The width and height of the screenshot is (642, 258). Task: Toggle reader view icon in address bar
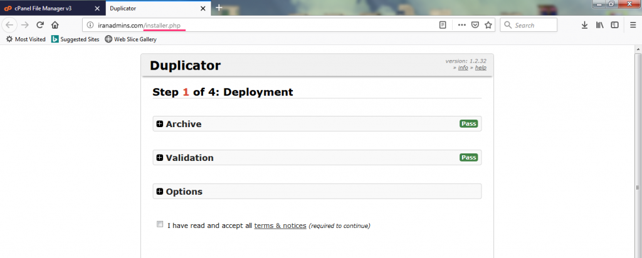443,25
